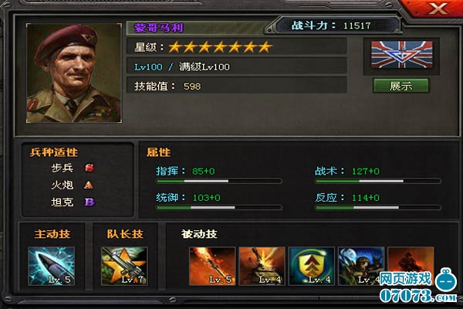Click the British flag emblem
The image size is (463, 309).
401,55
